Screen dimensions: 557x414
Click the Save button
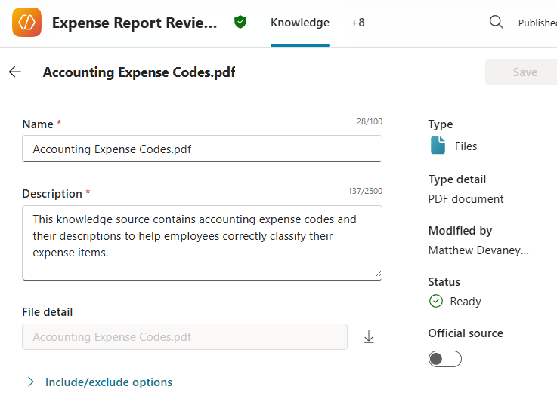click(524, 72)
